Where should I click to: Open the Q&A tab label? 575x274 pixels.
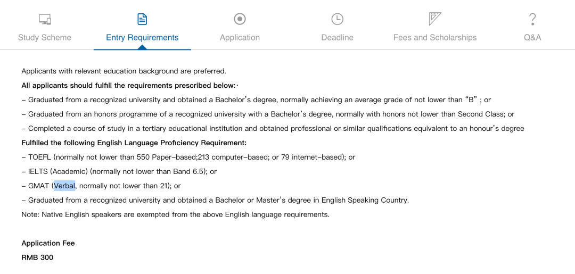(532, 37)
